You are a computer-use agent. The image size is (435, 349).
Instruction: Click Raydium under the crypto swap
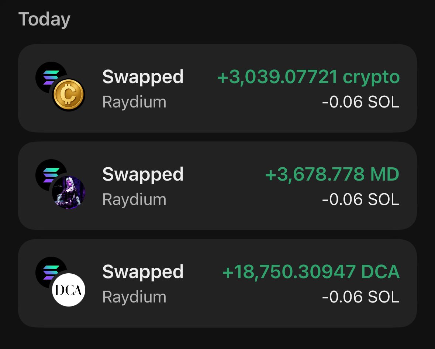coord(134,102)
